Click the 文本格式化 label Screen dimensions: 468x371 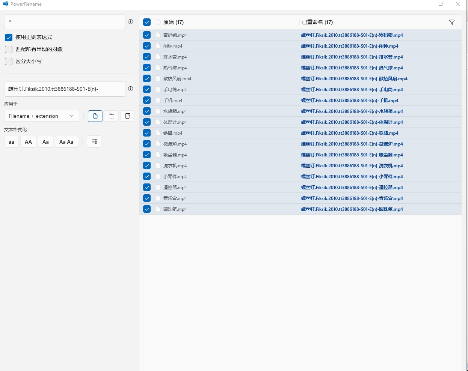coord(15,129)
